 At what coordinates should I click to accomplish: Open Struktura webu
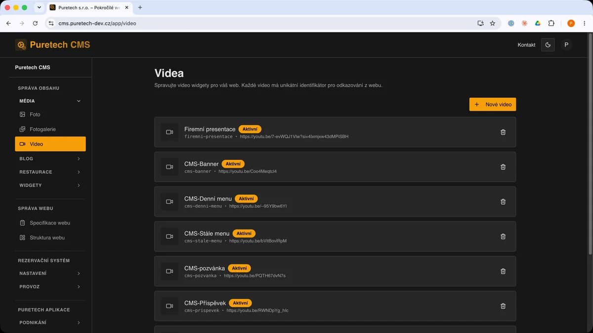tap(50, 238)
